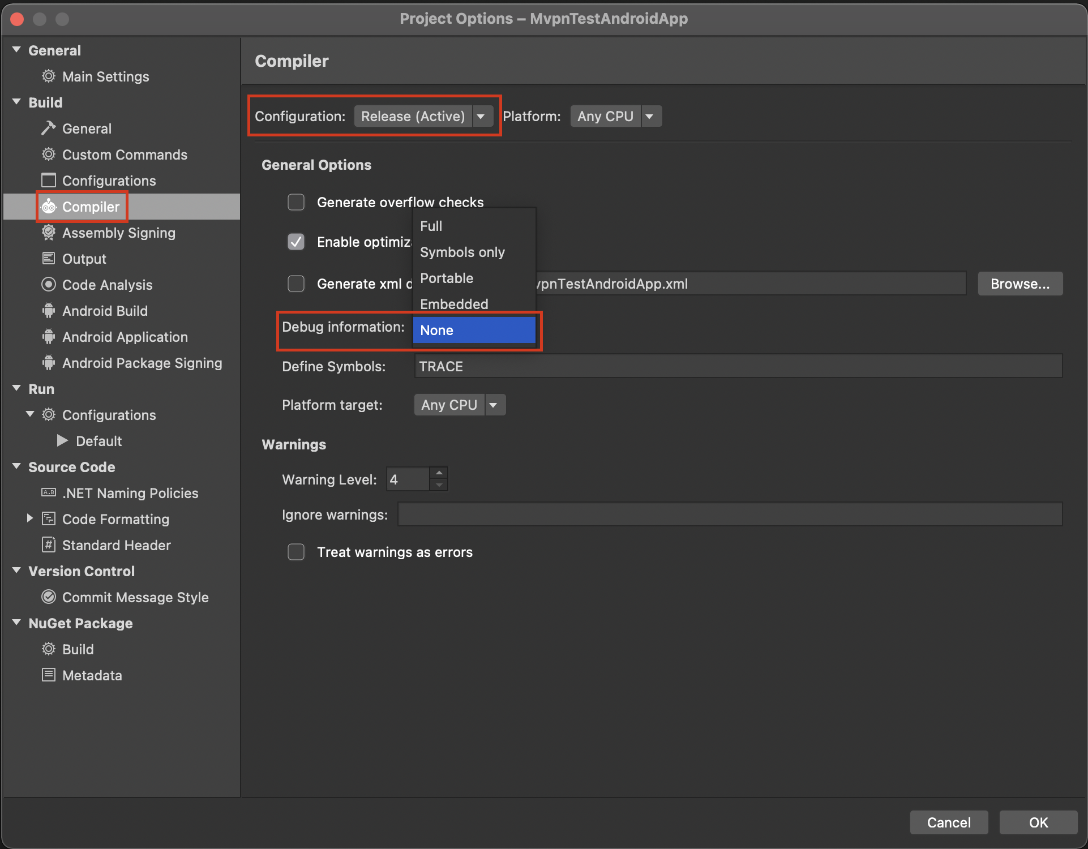The image size is (1088, 849).
Task: Expand the Code Formatting tree node
Action: (30, 518)
